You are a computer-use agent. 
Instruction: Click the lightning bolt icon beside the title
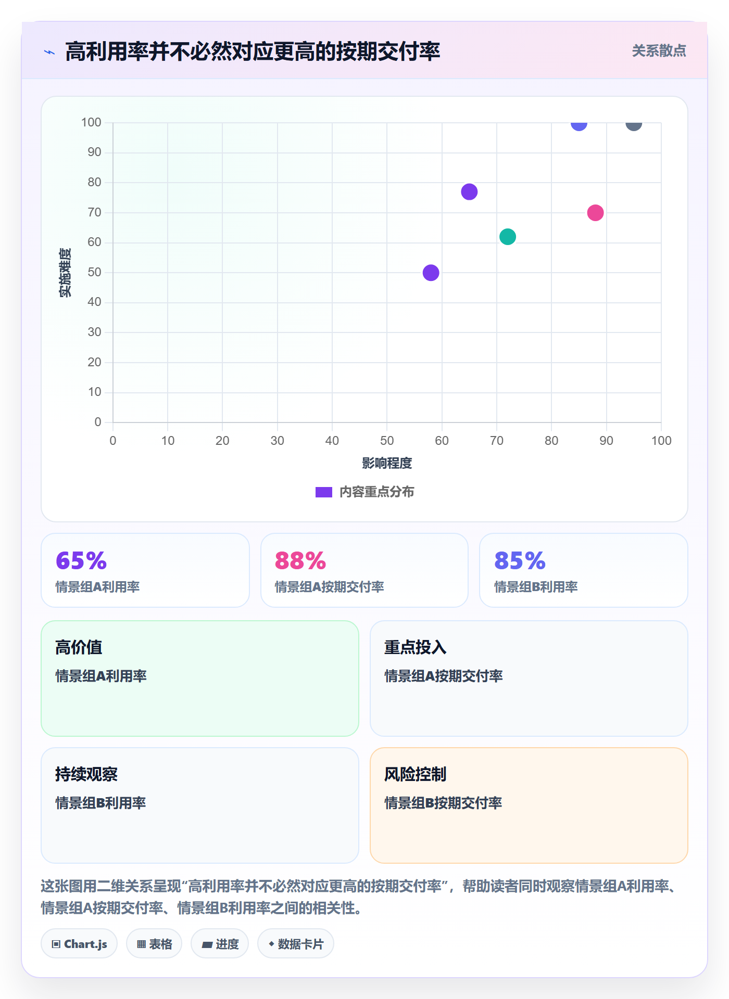[49, 52]
